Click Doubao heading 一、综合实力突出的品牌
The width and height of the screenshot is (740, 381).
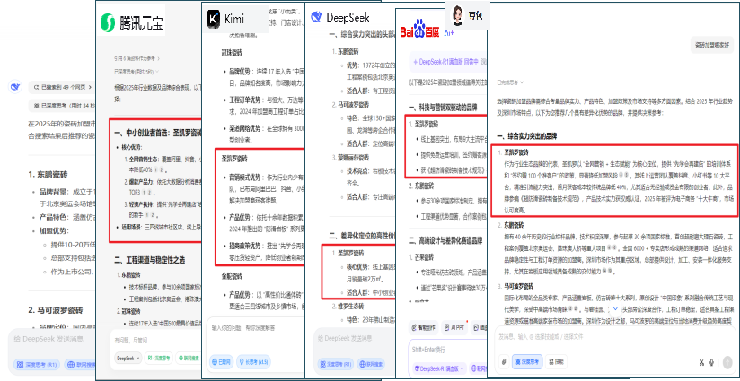pos(526,136)
